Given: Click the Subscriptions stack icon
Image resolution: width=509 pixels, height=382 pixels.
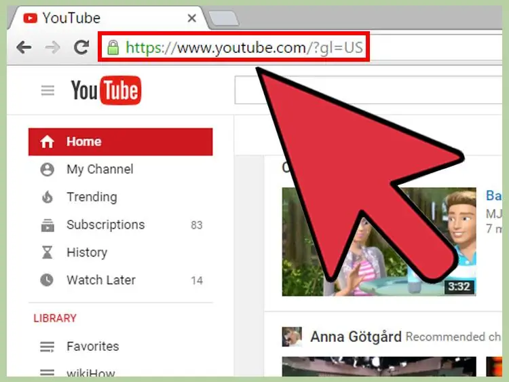Looking at the screenshot, I should [x=48, y=225].
